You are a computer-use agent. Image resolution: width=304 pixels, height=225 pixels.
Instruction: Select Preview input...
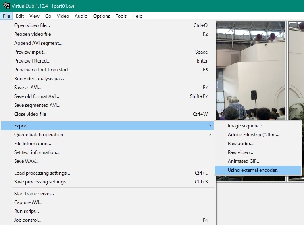pos(108,52)
